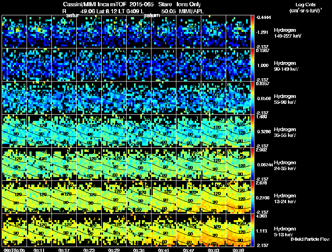332x252 pixels.
Task: Click the '05:41' time axis label
Action: pos(164,250)
